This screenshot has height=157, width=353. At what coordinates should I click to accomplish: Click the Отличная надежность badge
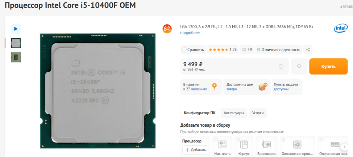(278, 50)
